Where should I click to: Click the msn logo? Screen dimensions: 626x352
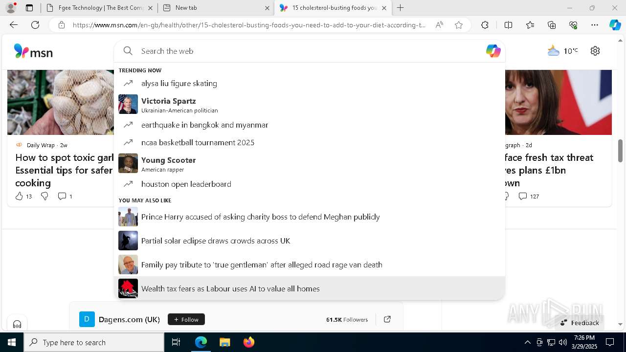click(x=33, y=51)
